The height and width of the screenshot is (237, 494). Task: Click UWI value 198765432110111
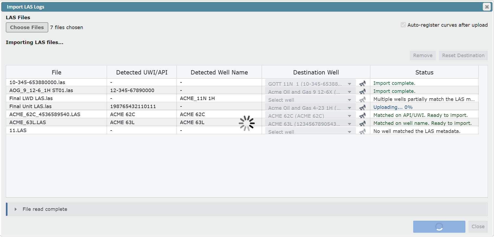coord(133,106)
